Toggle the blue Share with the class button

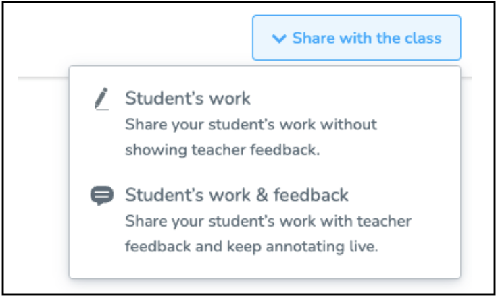[357, 38]
